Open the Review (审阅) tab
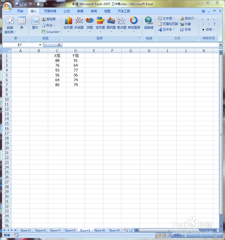Viewport: 225px width, 240px height. (94, 11)
